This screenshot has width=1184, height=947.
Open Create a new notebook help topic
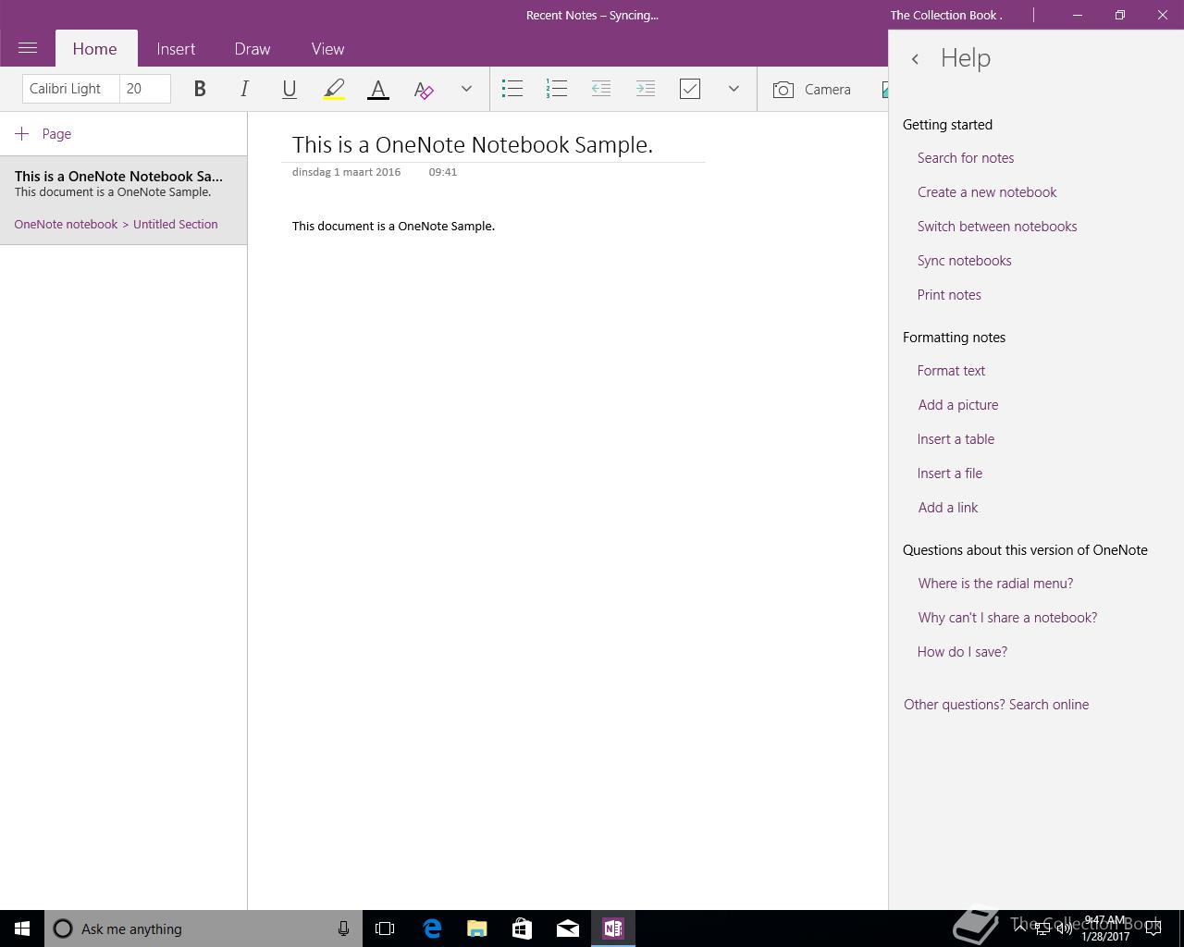pyautogui.click(x=987, y=192)
